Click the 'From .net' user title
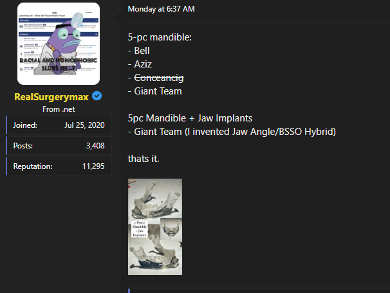The width and height of the screenshot is (390, 293). (x=59, y=109)
